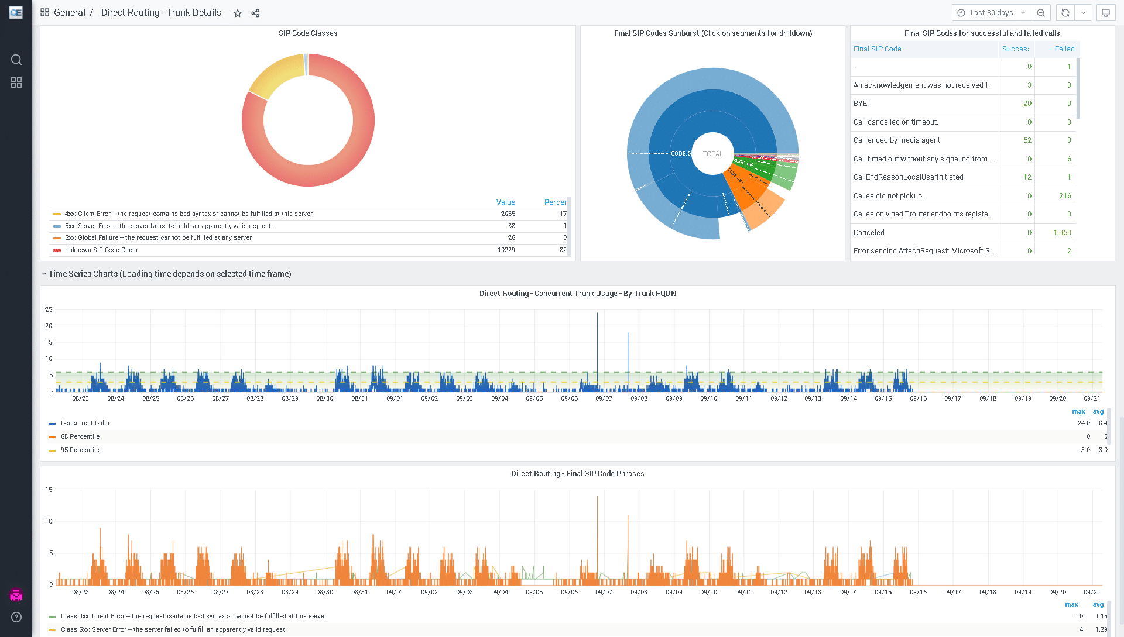
Task: Click the pink user avatar icon
Action: point(16,595)
